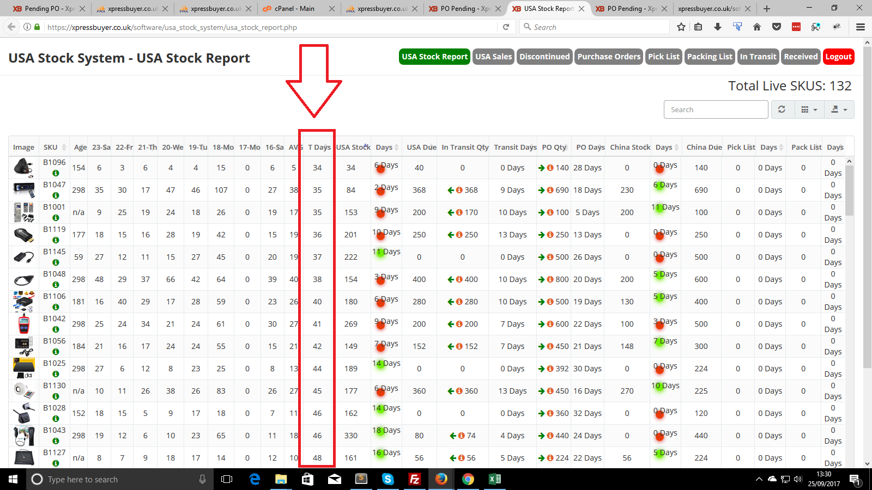
Task: Go to the In Transit page
Action: click(758, 57)
